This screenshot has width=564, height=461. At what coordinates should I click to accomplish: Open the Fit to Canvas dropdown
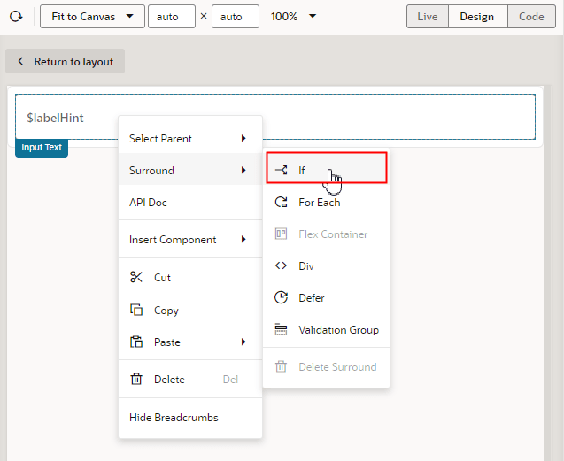92,17
